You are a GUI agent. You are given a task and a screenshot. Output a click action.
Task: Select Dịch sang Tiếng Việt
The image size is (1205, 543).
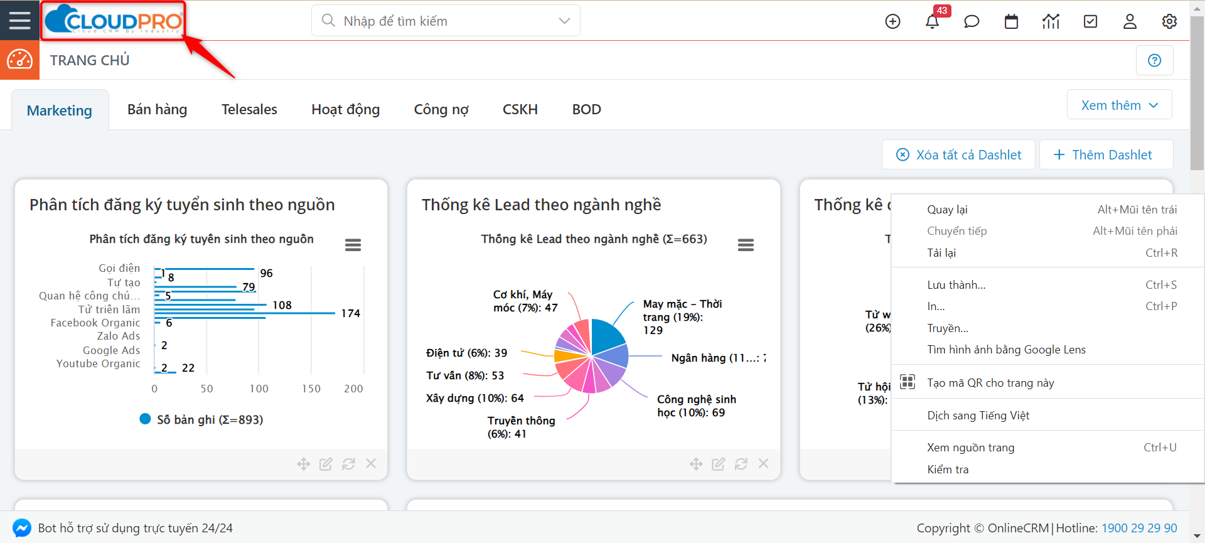(1047, 416)
